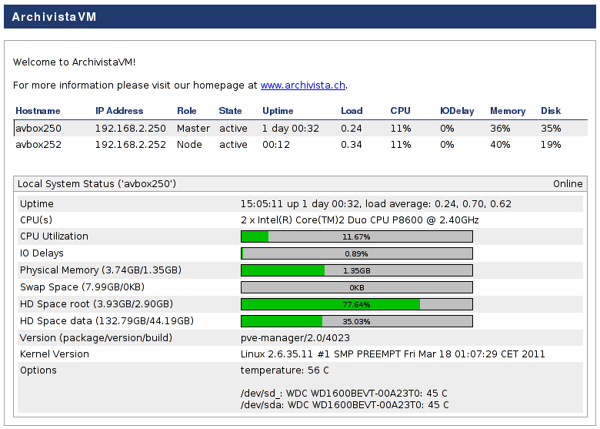Click load value 0.24 in table
Viewport: 600px width, 429px height.
pos(352,129)
